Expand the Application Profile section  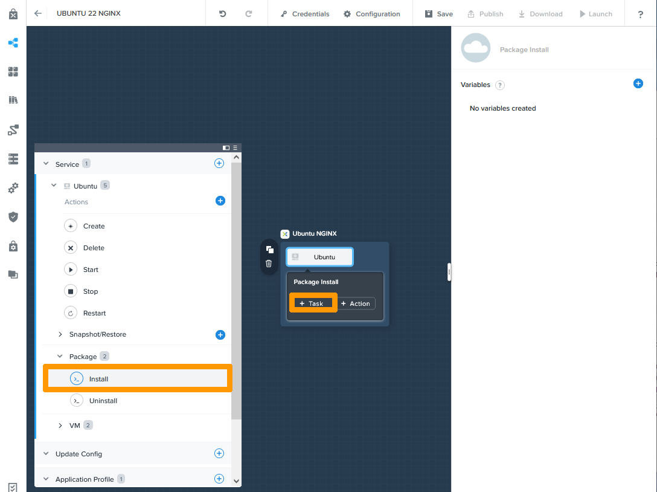[46, 479]
